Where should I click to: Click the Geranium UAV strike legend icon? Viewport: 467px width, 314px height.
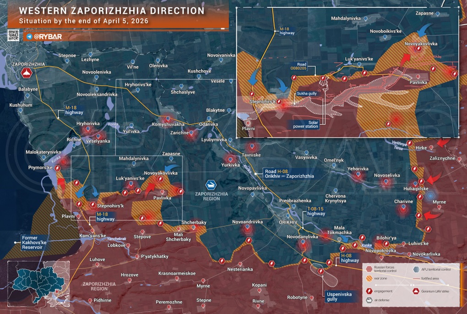tap(416, 291)
